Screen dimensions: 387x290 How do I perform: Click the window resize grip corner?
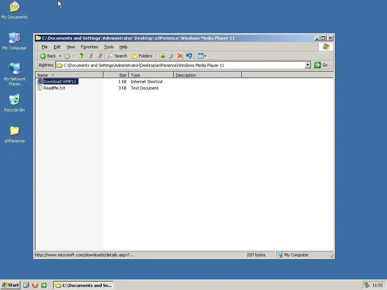pyautogui.click(x=332, y=256)
